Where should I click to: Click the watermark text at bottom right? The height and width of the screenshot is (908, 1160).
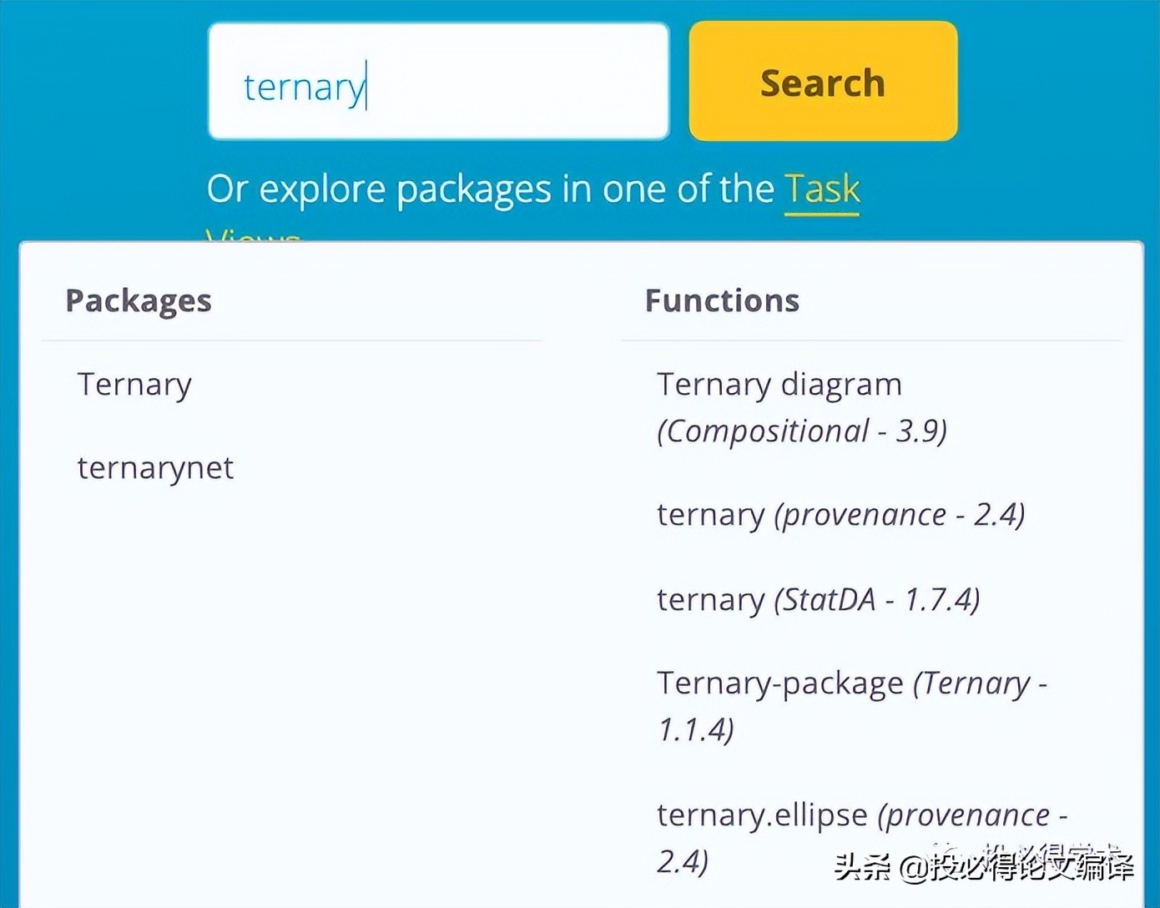(x=983, y=867)
